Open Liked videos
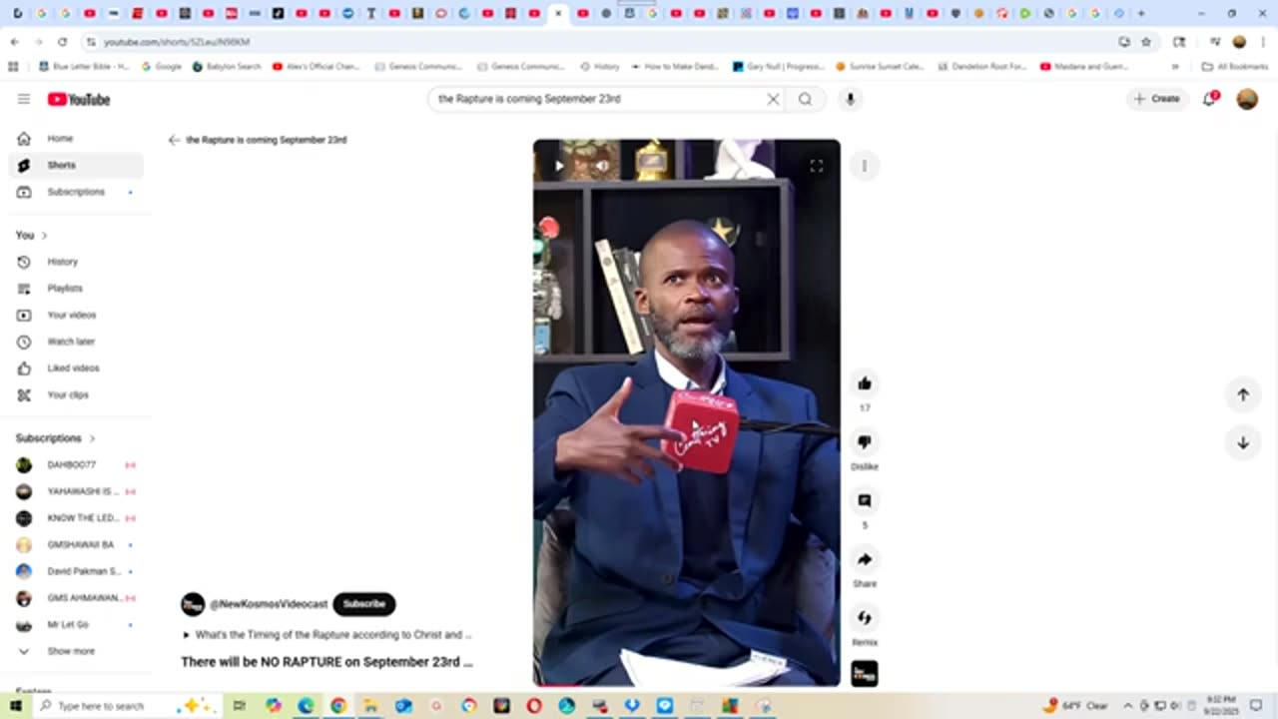Viewport: 1278px width, 719px height. click(76, 368)
